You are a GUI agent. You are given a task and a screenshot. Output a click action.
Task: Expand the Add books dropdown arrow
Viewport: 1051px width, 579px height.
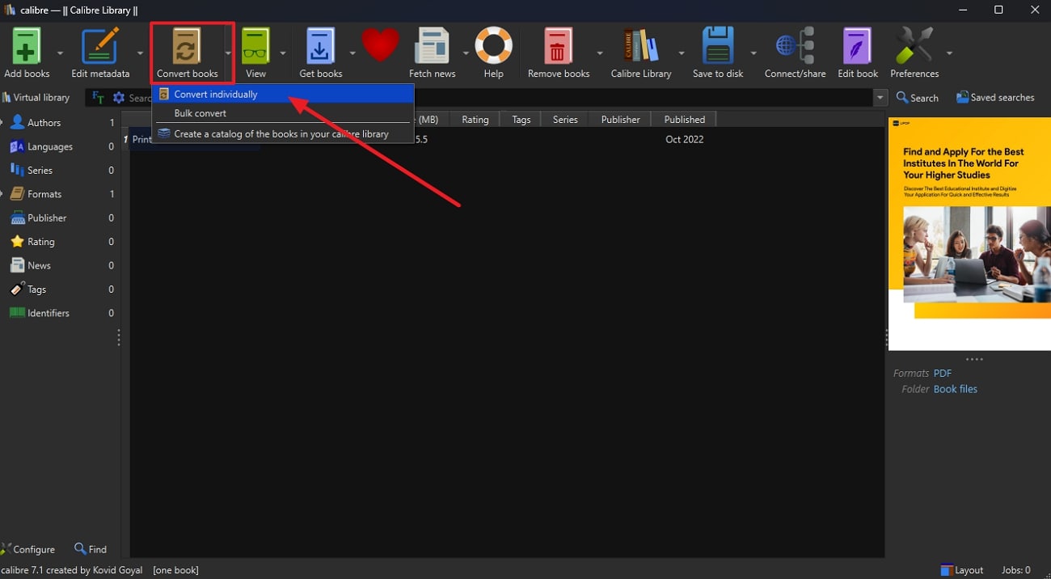[x=60, y=53]
